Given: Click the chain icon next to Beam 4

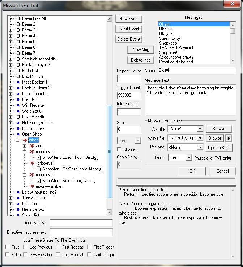Looking at the screenshot, I should [x=18, y=36].
